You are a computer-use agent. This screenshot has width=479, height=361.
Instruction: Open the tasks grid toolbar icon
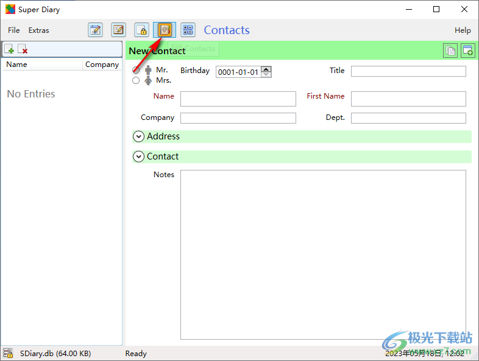[188, 30]
